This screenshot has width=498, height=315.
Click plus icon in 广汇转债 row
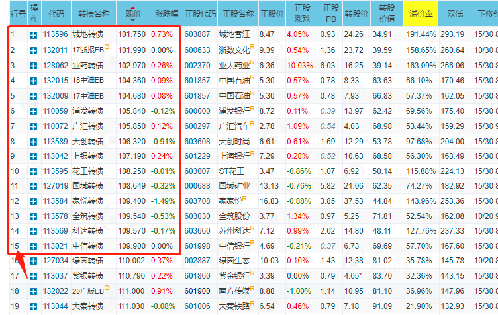pos(33,126)
